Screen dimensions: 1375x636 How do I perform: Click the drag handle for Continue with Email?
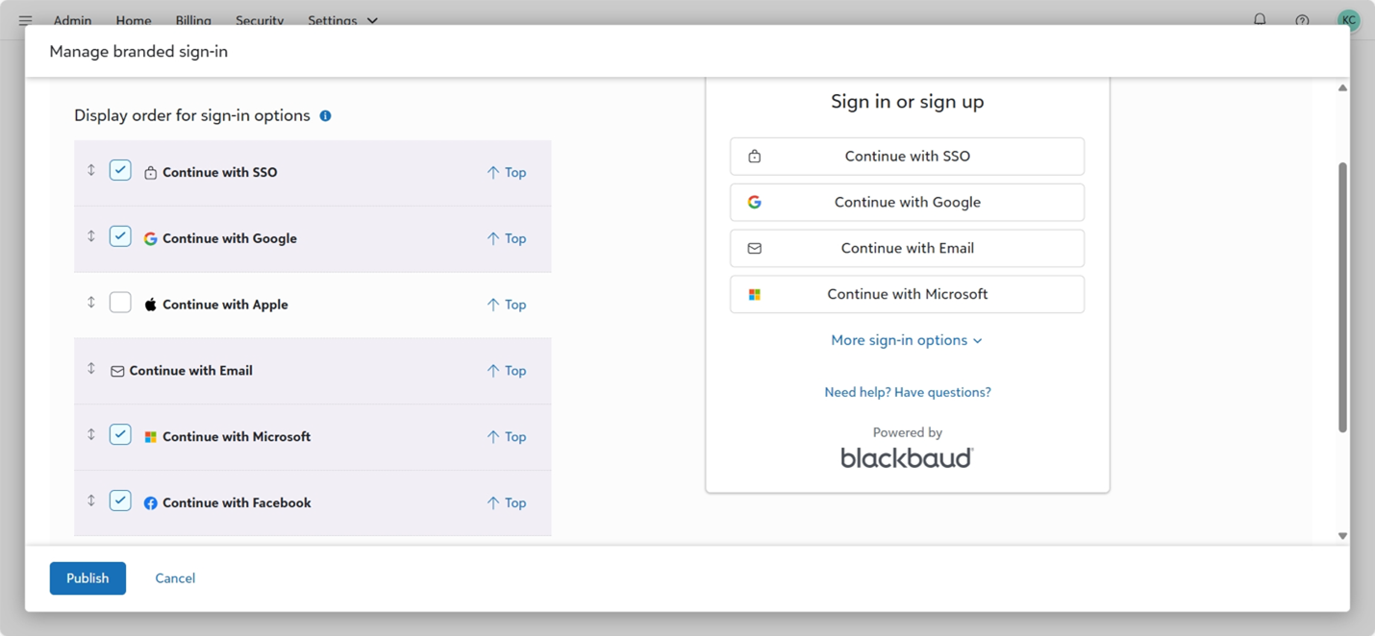click(91, 369)
